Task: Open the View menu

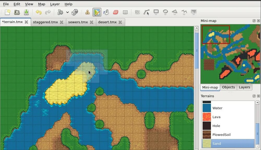Action: (29, 4)
